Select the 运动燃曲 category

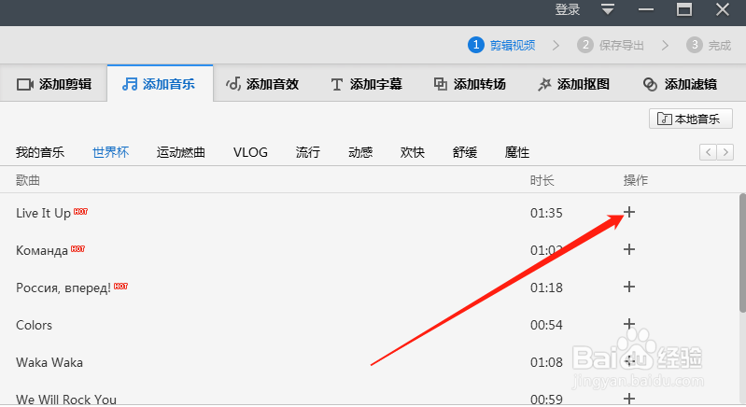(x=181, y=152)
